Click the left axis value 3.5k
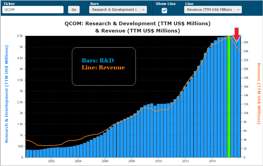 (20, 80)
